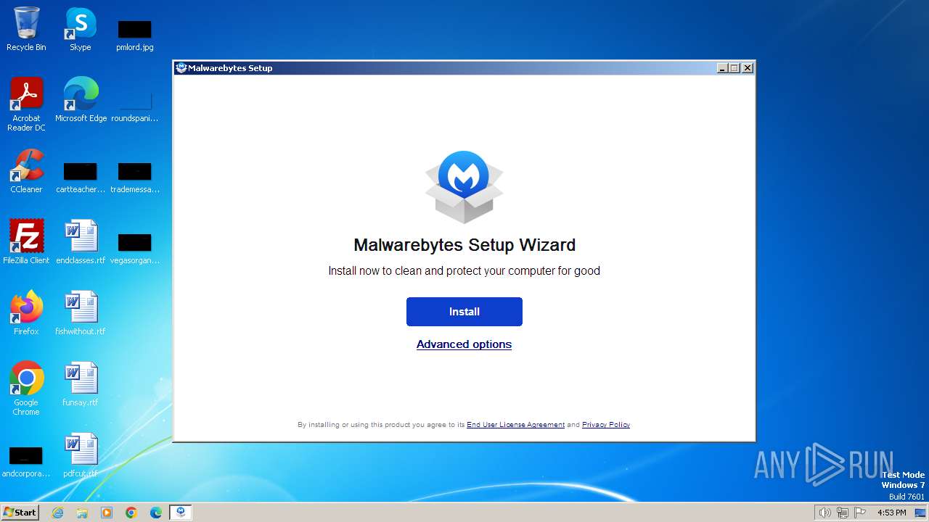Click the network tray icon
The image size is (929, 522).
tap(843, 513)
